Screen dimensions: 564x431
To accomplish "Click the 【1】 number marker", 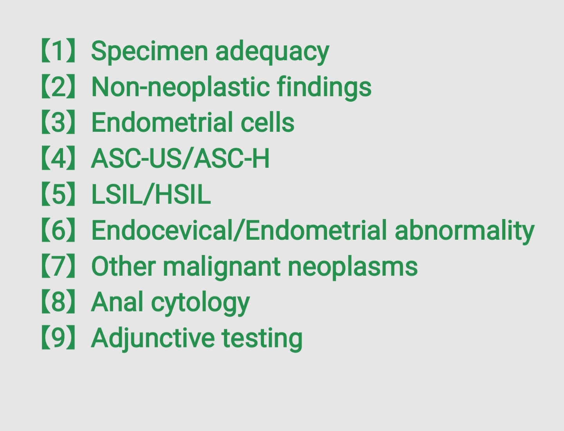I will (x=58, y=51).
